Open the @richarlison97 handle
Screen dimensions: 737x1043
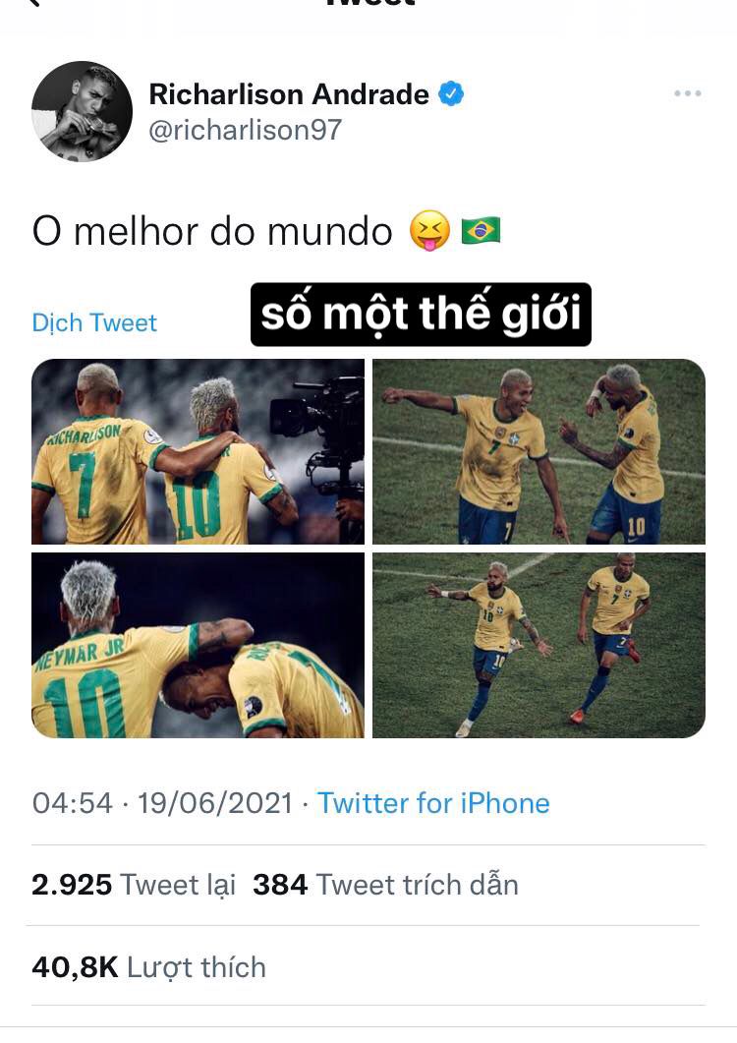click(245, 130)
